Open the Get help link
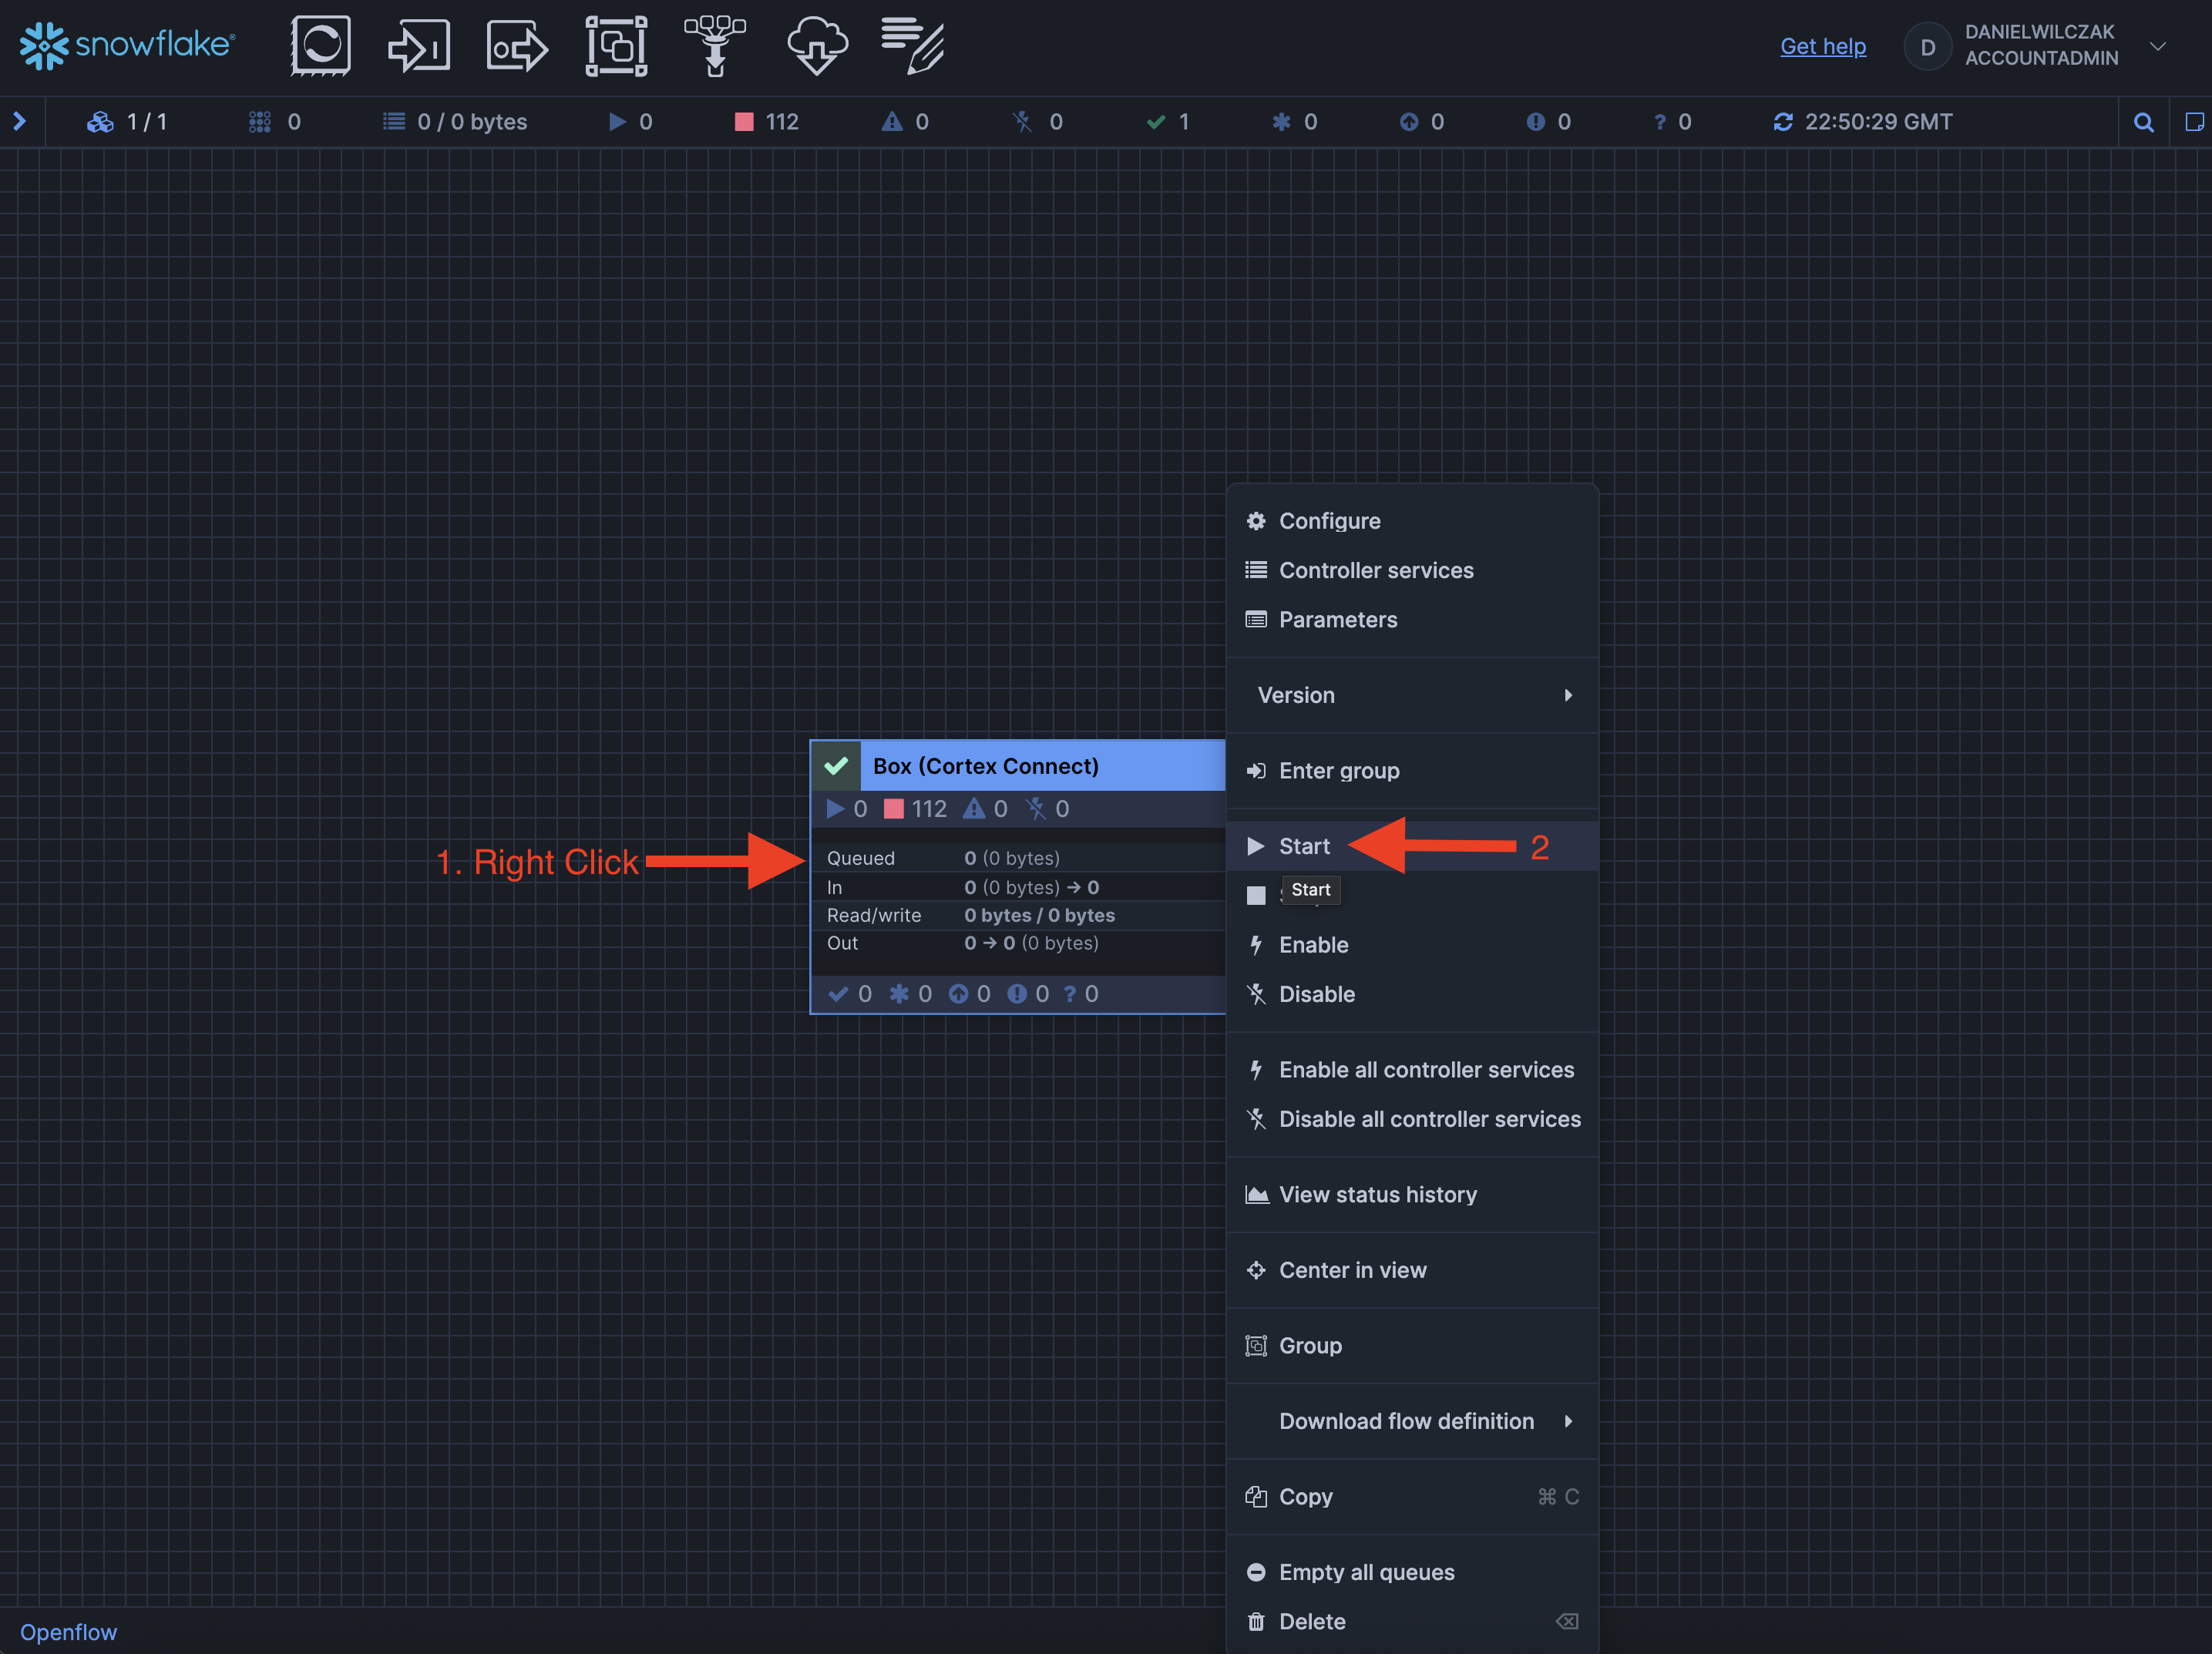 (1822, 46)
